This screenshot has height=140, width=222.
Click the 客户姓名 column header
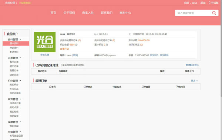[x=42, y=71]
